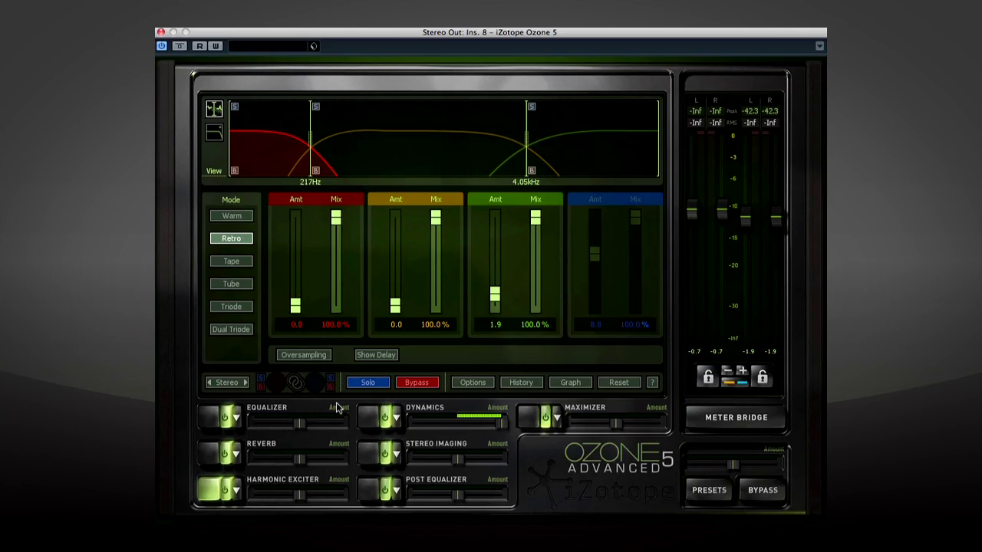This screenshot has height=552, width=982.
Task: Reset the module settings
Action: pos(618,383)
